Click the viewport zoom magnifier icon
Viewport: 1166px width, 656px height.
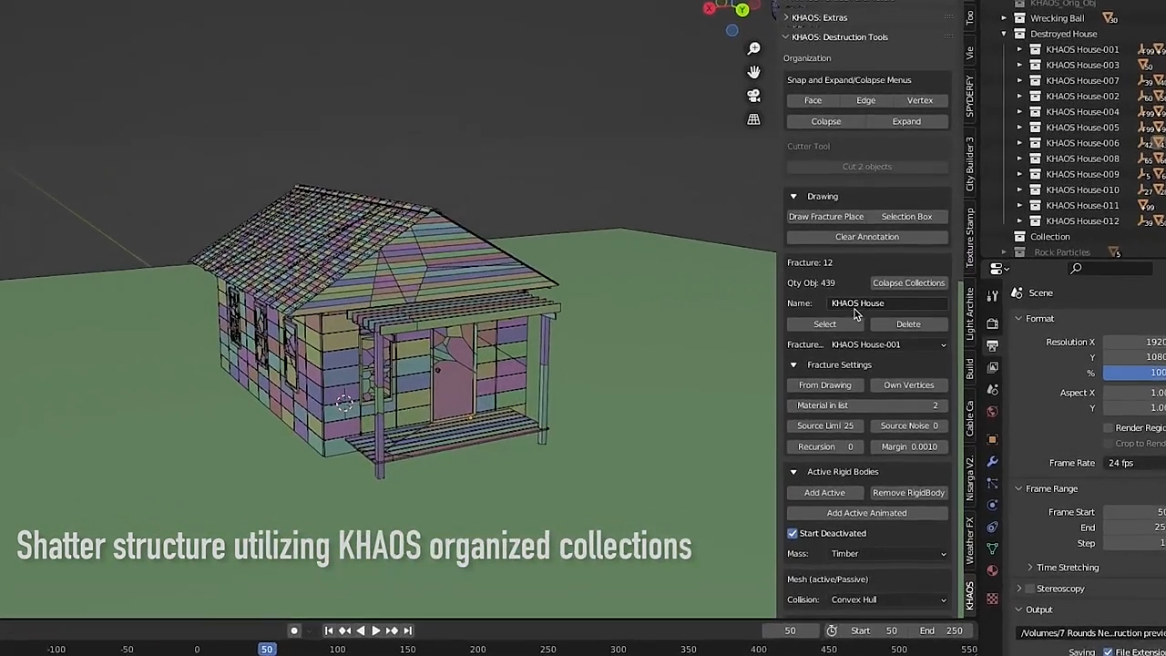click(753, 48)
